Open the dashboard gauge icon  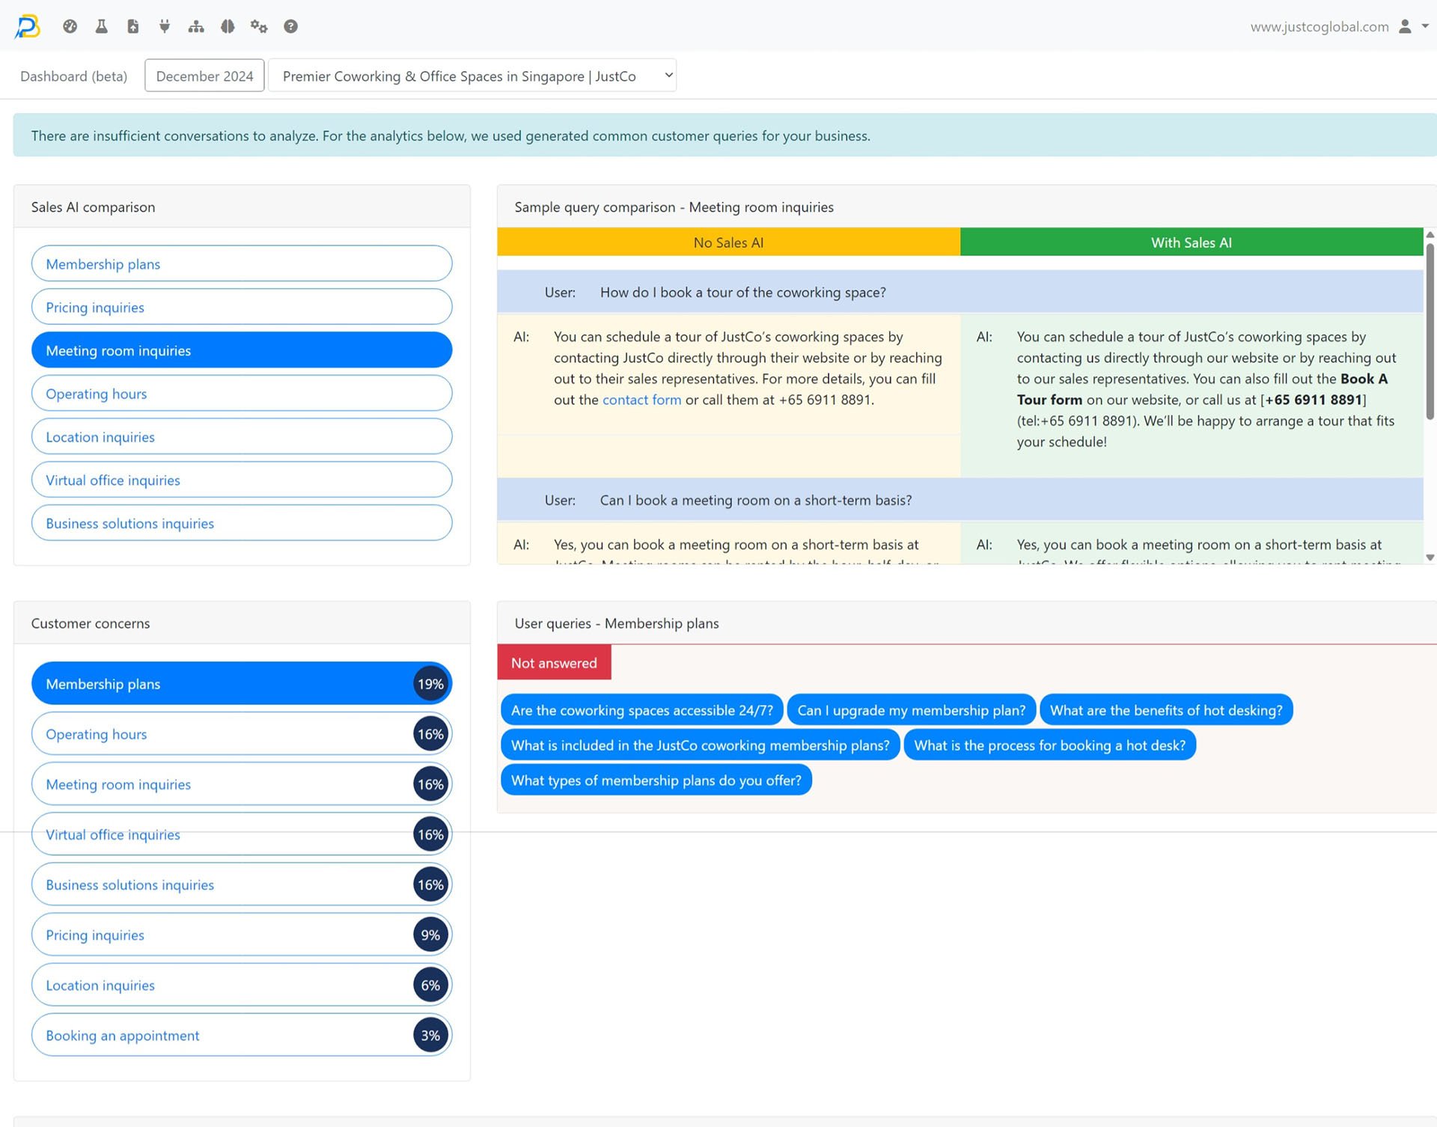pos(70,26)
